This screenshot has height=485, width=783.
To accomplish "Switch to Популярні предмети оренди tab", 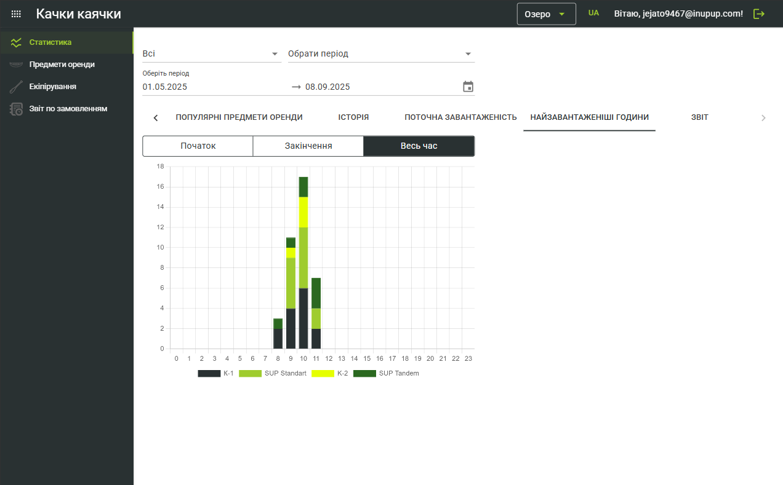I will pyautogui.click(x=239, y=117).
